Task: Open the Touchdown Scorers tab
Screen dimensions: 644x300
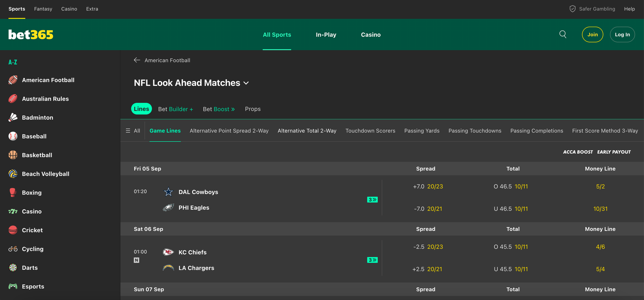Action: point(370,131)
